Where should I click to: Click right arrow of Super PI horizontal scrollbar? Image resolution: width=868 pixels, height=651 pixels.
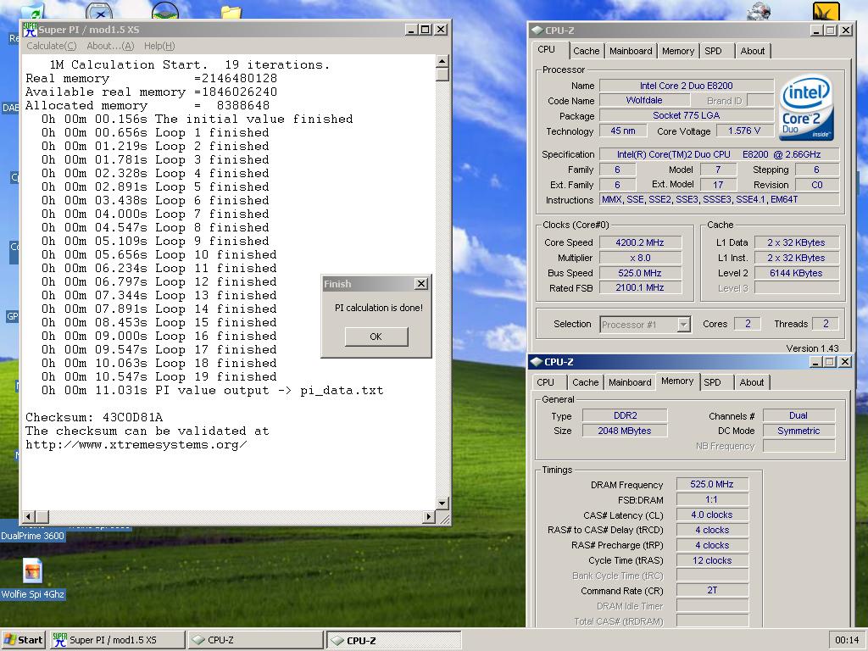click(428, 517)
